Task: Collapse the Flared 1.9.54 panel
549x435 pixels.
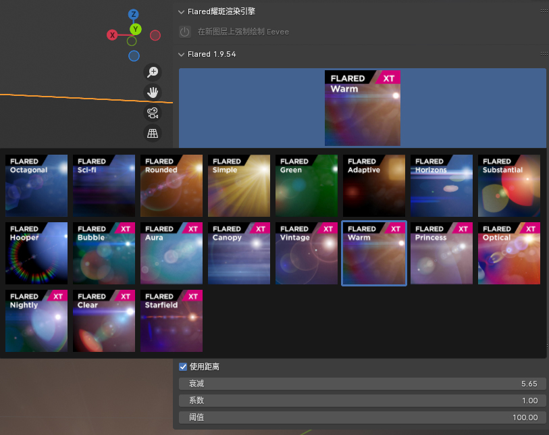Action: (181, 54)
